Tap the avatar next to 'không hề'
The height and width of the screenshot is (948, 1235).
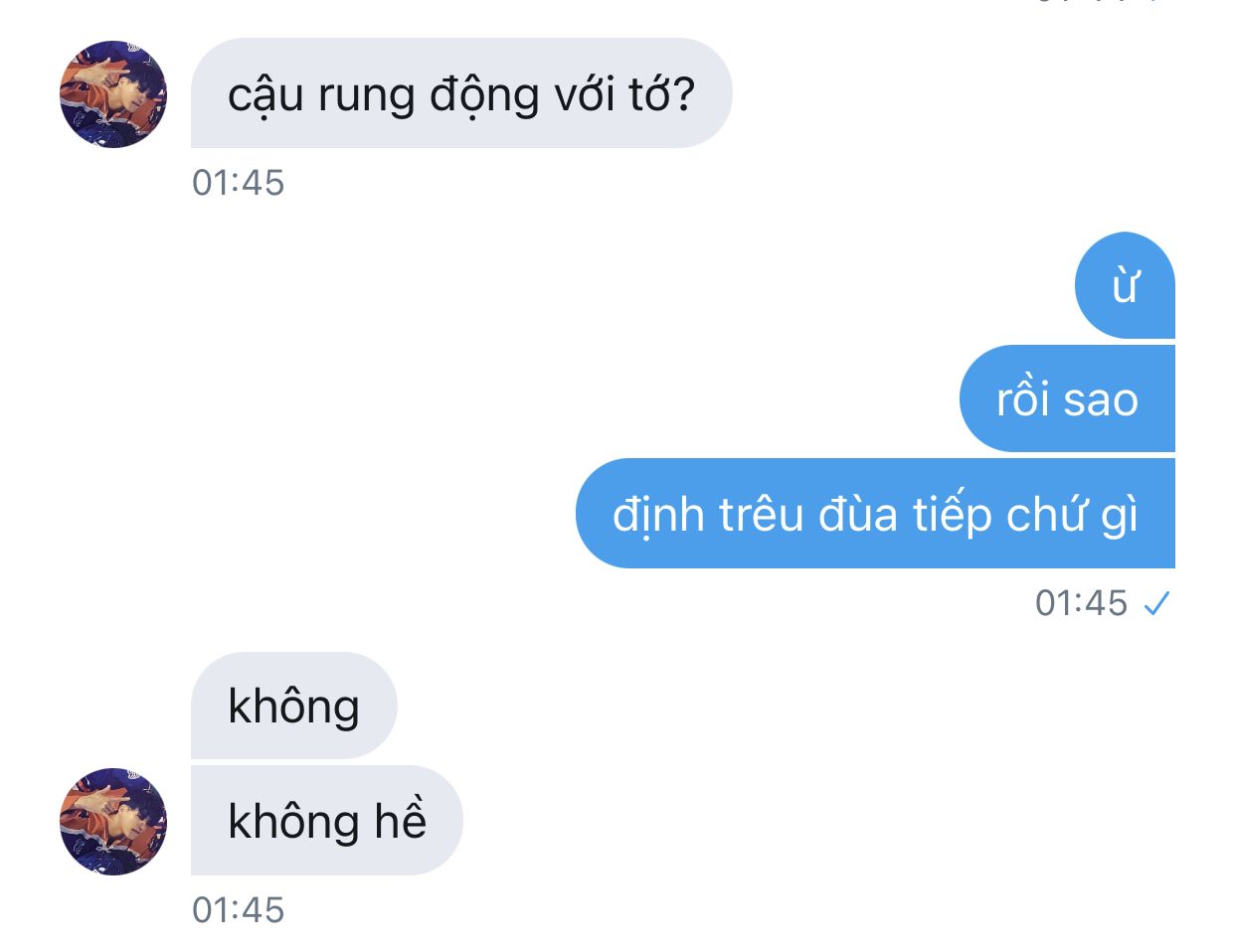pyautogui.click(x=113, y=821)
